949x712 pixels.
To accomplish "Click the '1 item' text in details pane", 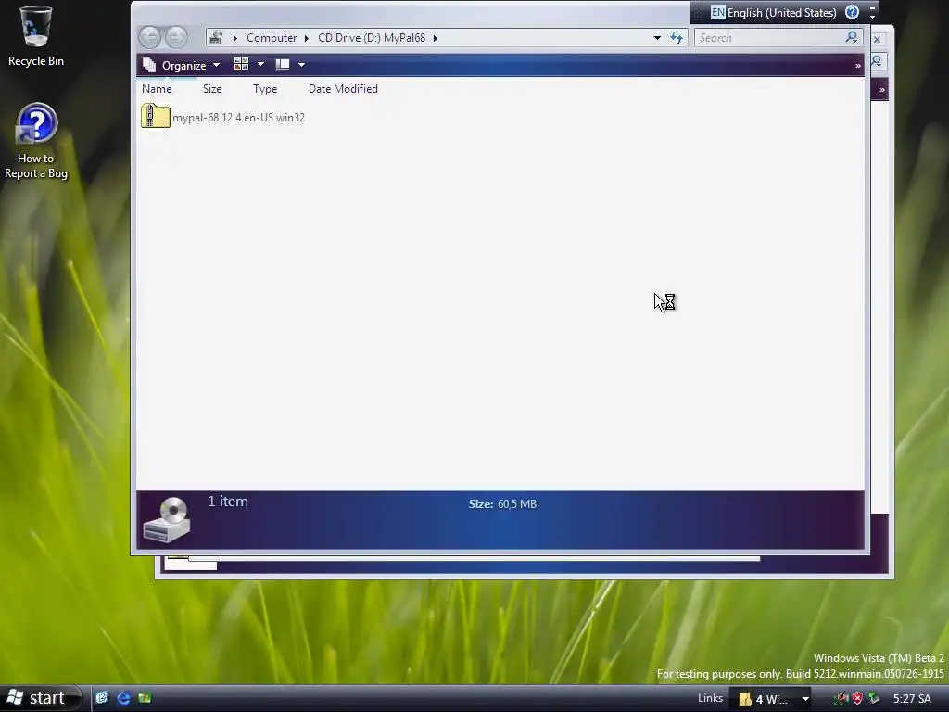I will click(228, 502).
